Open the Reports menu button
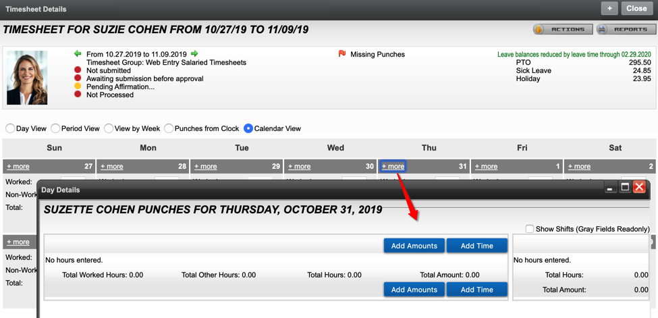This screenshot has height=318, width=658. pyautogui.click(x=626, y=30)
